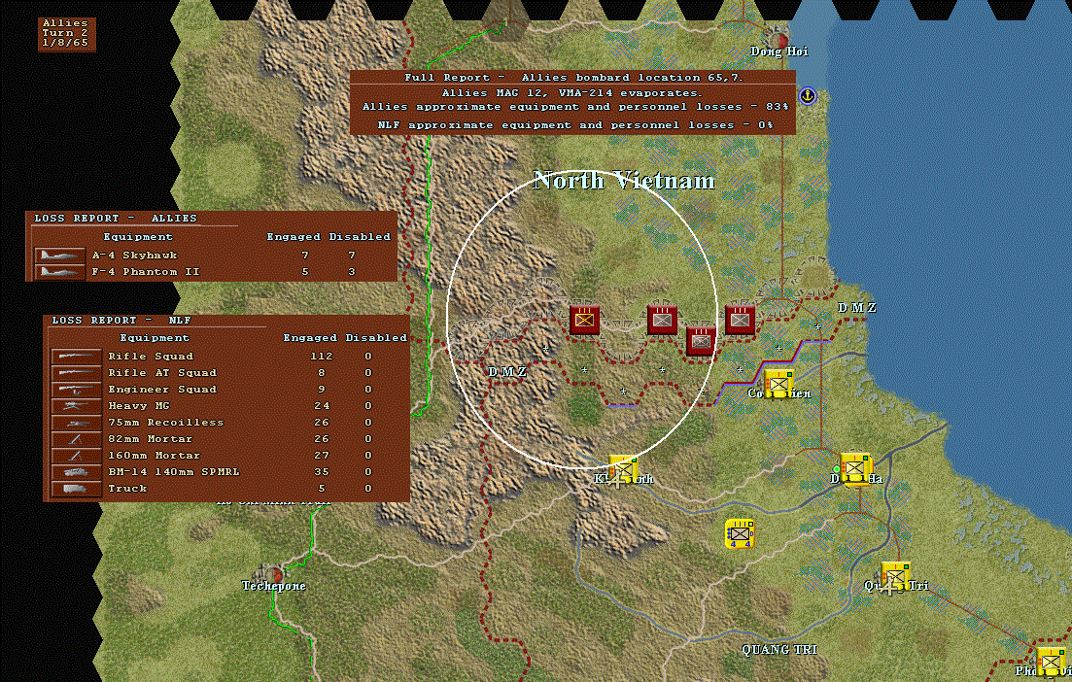Open the Allies Turn 2 date panel
1072x682 pixels.
(66, 33)
